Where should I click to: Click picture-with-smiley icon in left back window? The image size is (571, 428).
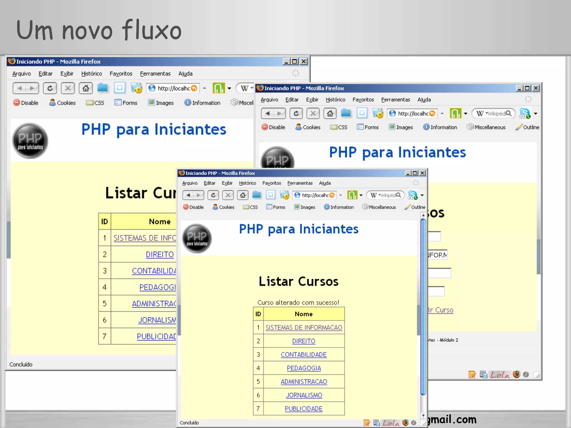(137, 88)
